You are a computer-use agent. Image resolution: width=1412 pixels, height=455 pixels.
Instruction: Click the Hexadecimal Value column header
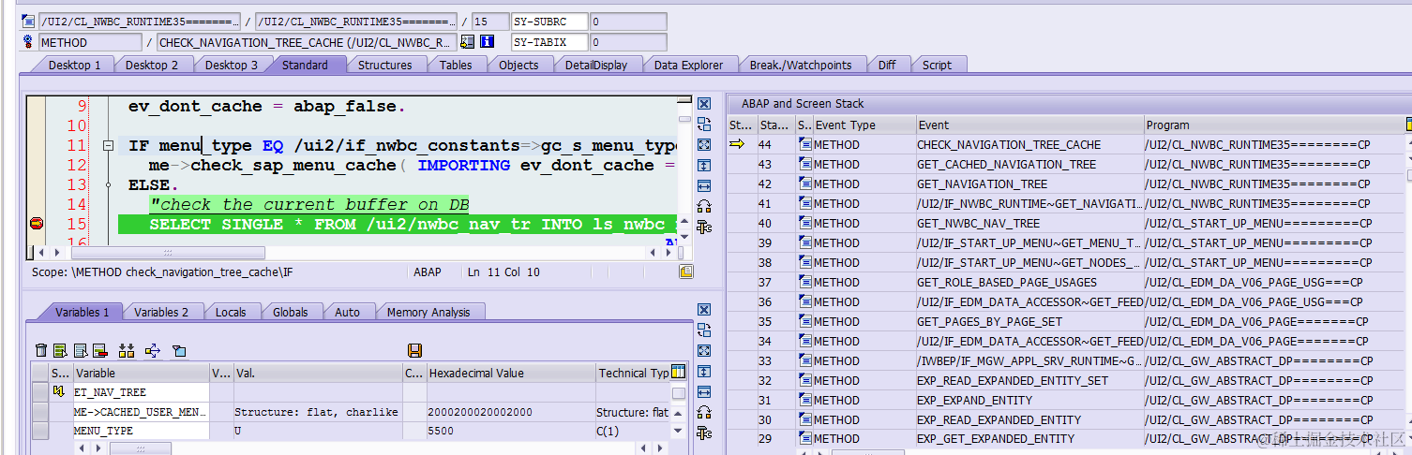tap(510, 373)
